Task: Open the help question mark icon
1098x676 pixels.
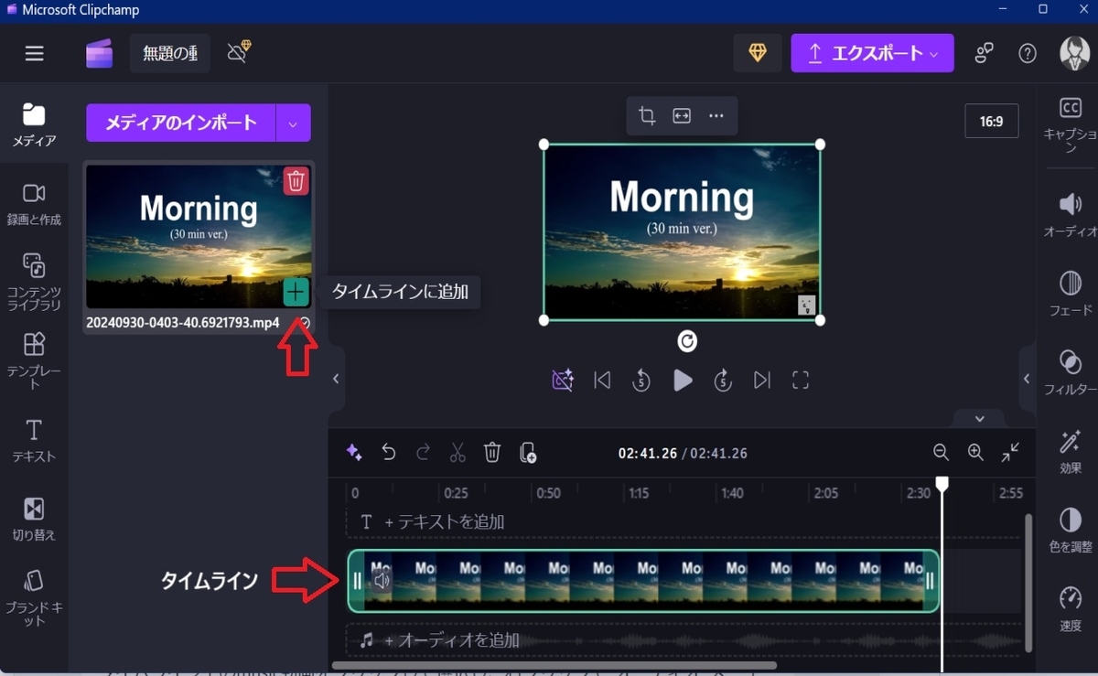Action: (1028, 54)
